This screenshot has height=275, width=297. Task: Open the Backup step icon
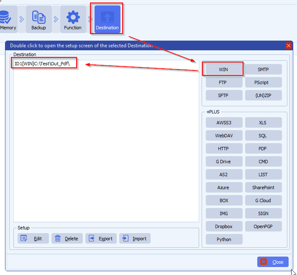pos(38,19)
